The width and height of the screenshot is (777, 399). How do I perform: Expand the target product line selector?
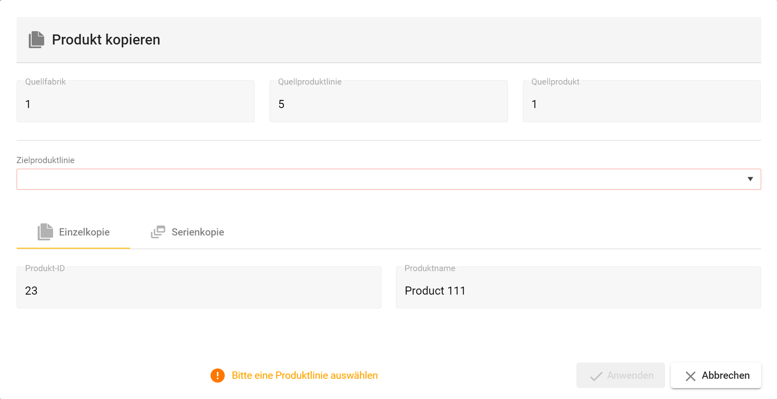pyautogui.click(x=388, y=179)
